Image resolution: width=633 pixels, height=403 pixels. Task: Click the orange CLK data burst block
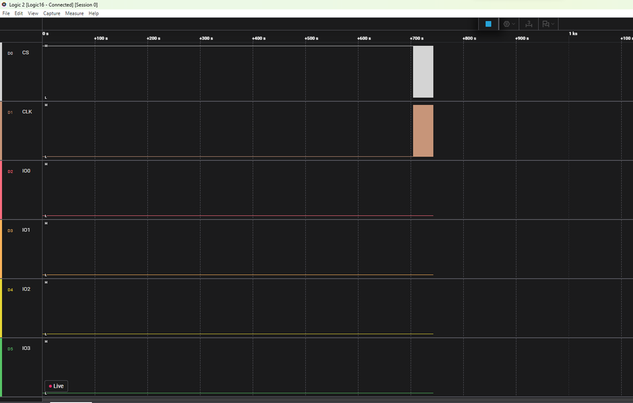click(x=423, y=131)
